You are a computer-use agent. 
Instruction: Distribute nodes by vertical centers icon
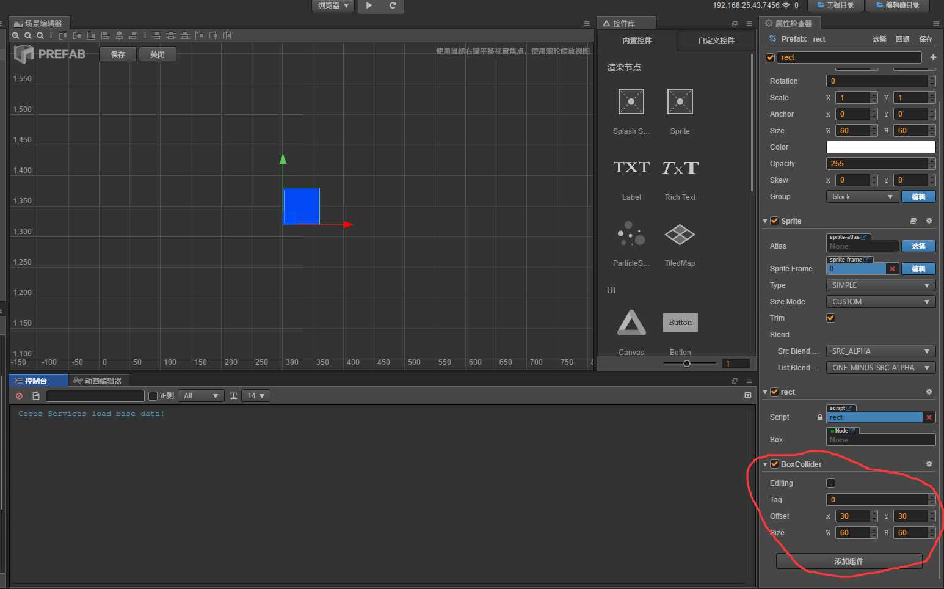[x=170, y=35]
